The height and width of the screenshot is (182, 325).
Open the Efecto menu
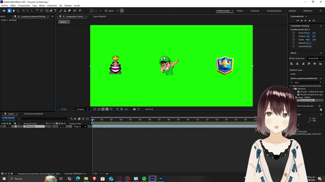point(42,6)
